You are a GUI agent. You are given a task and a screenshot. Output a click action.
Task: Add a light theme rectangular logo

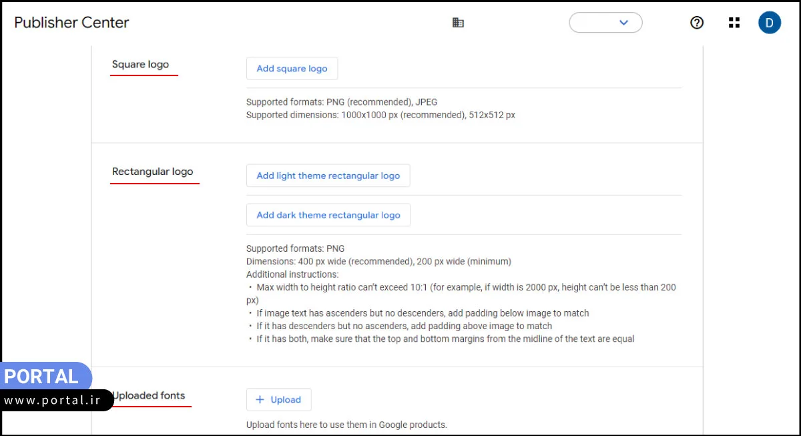pyautogui.click(x=328, y=176)
